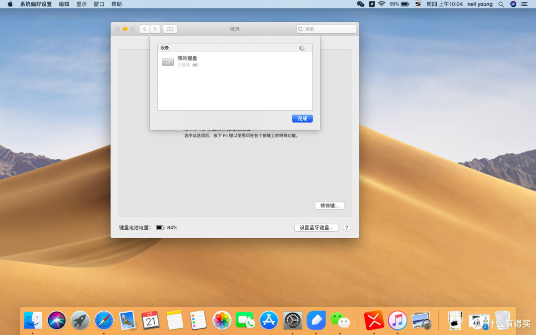Click the show-all grid button in toolbar
Image resolution: width=536 pixels, height=335 pixels.
click(170, 29)
